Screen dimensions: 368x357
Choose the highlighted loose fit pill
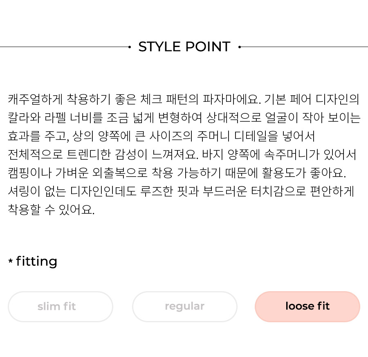pos(307,307)
